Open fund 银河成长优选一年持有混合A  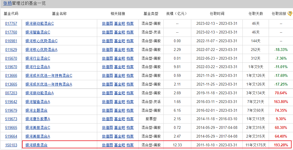[x=49, y=84]
